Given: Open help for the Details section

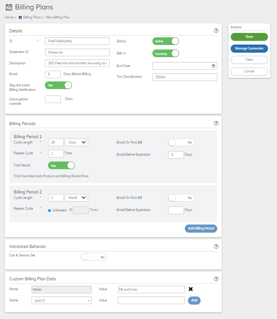Looking at the screenshot, I should (x=216, y=31).
